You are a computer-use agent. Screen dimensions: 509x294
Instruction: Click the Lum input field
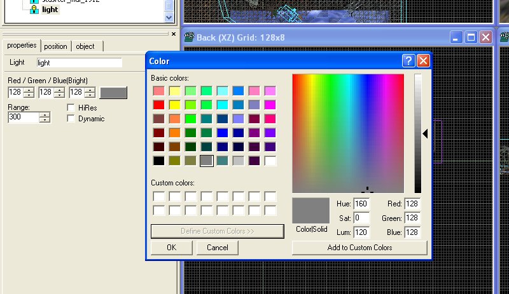361,232
